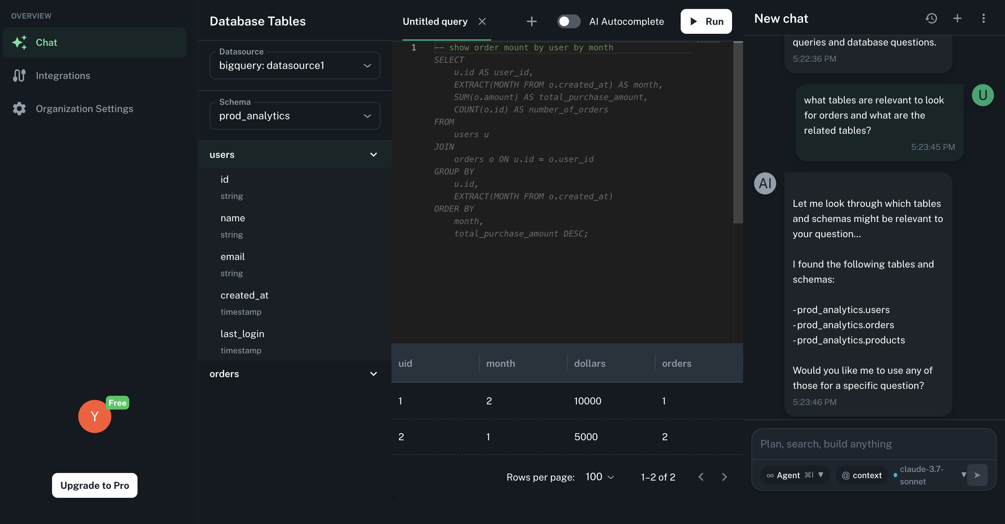This screenshot has width=1005, height=524.
Task: Add a new query tab
Action: pyautogui.click(x=532, y=21)
